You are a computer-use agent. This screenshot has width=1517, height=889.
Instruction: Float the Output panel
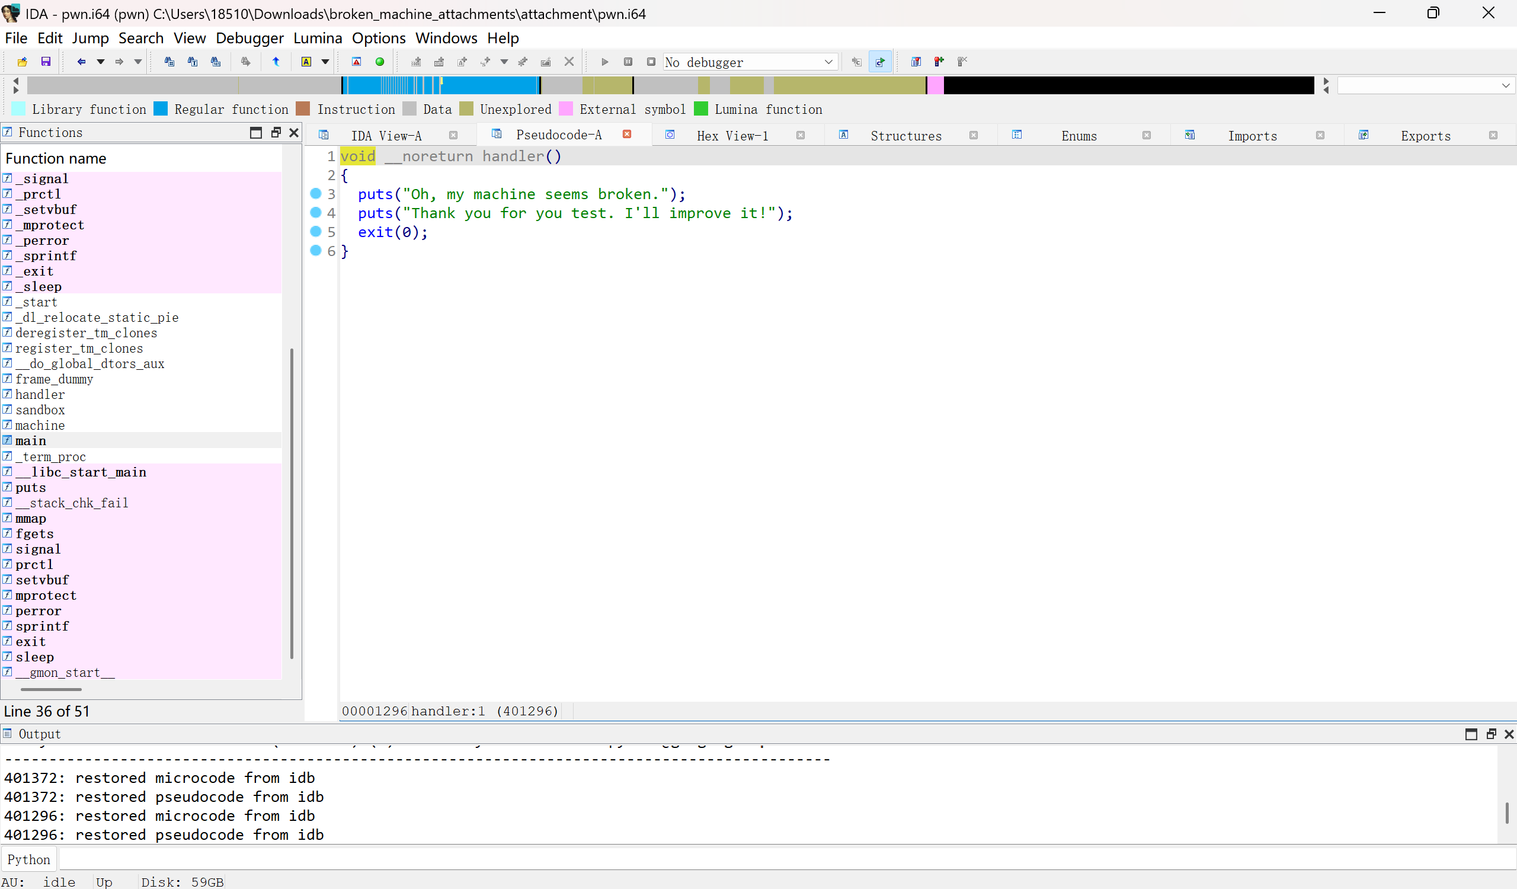1490,734
